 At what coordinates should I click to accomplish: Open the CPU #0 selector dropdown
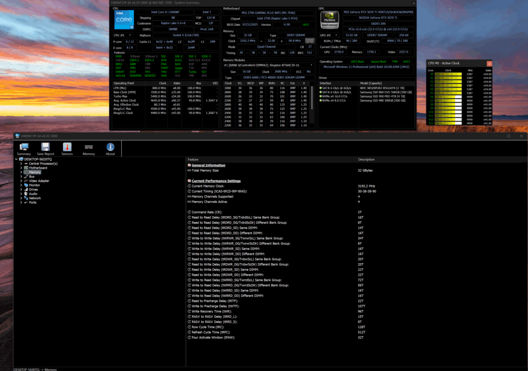[123, 35]
